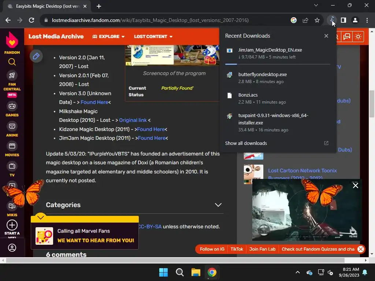Click the Chrome downloads toolbar icon
The width and height of the screenshot is (375, 281).
point(332,20)
